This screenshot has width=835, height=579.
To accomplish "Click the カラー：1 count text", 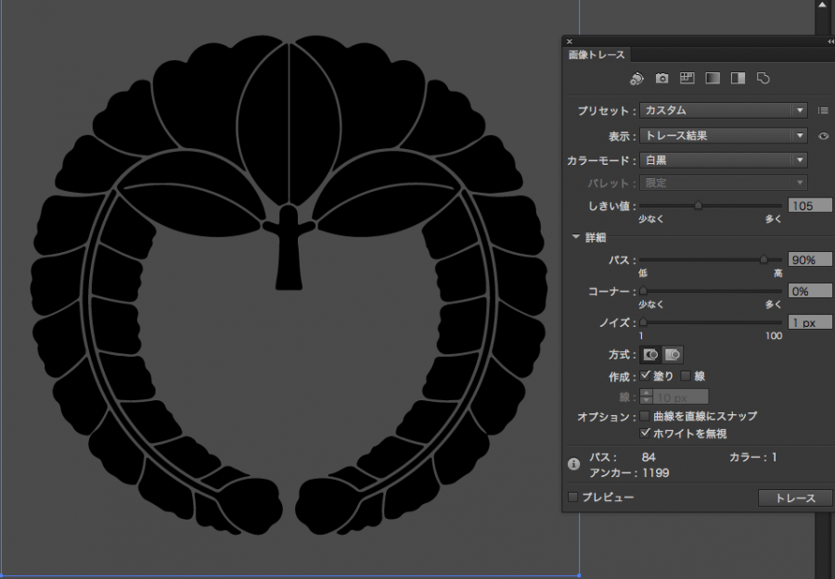I will point(753,458).
